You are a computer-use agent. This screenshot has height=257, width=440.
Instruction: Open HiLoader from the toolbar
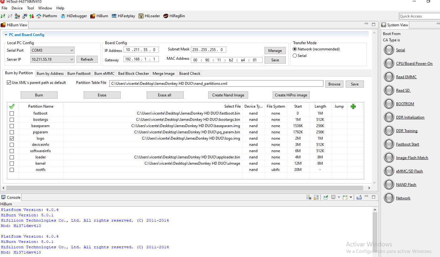(149, 16)
